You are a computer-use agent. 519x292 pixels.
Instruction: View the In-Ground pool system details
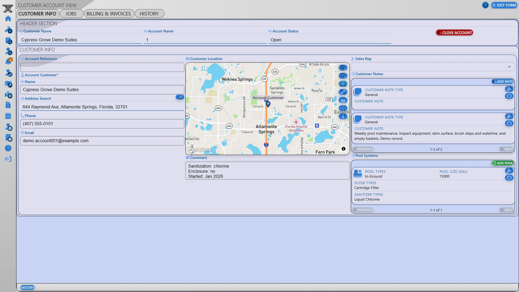509,178
